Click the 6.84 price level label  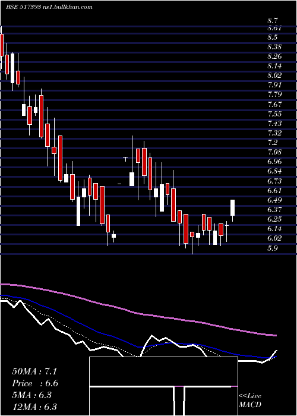274,171
